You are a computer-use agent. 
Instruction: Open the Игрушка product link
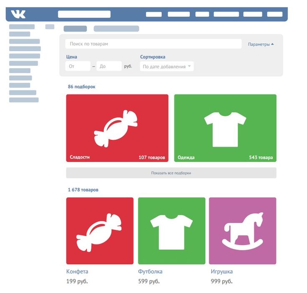(221, 271)
